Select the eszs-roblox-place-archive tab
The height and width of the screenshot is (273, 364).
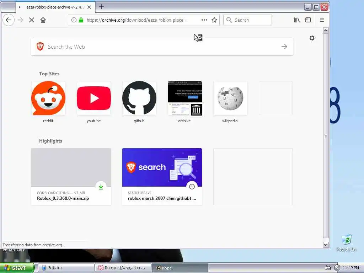[x=55, y=7]
